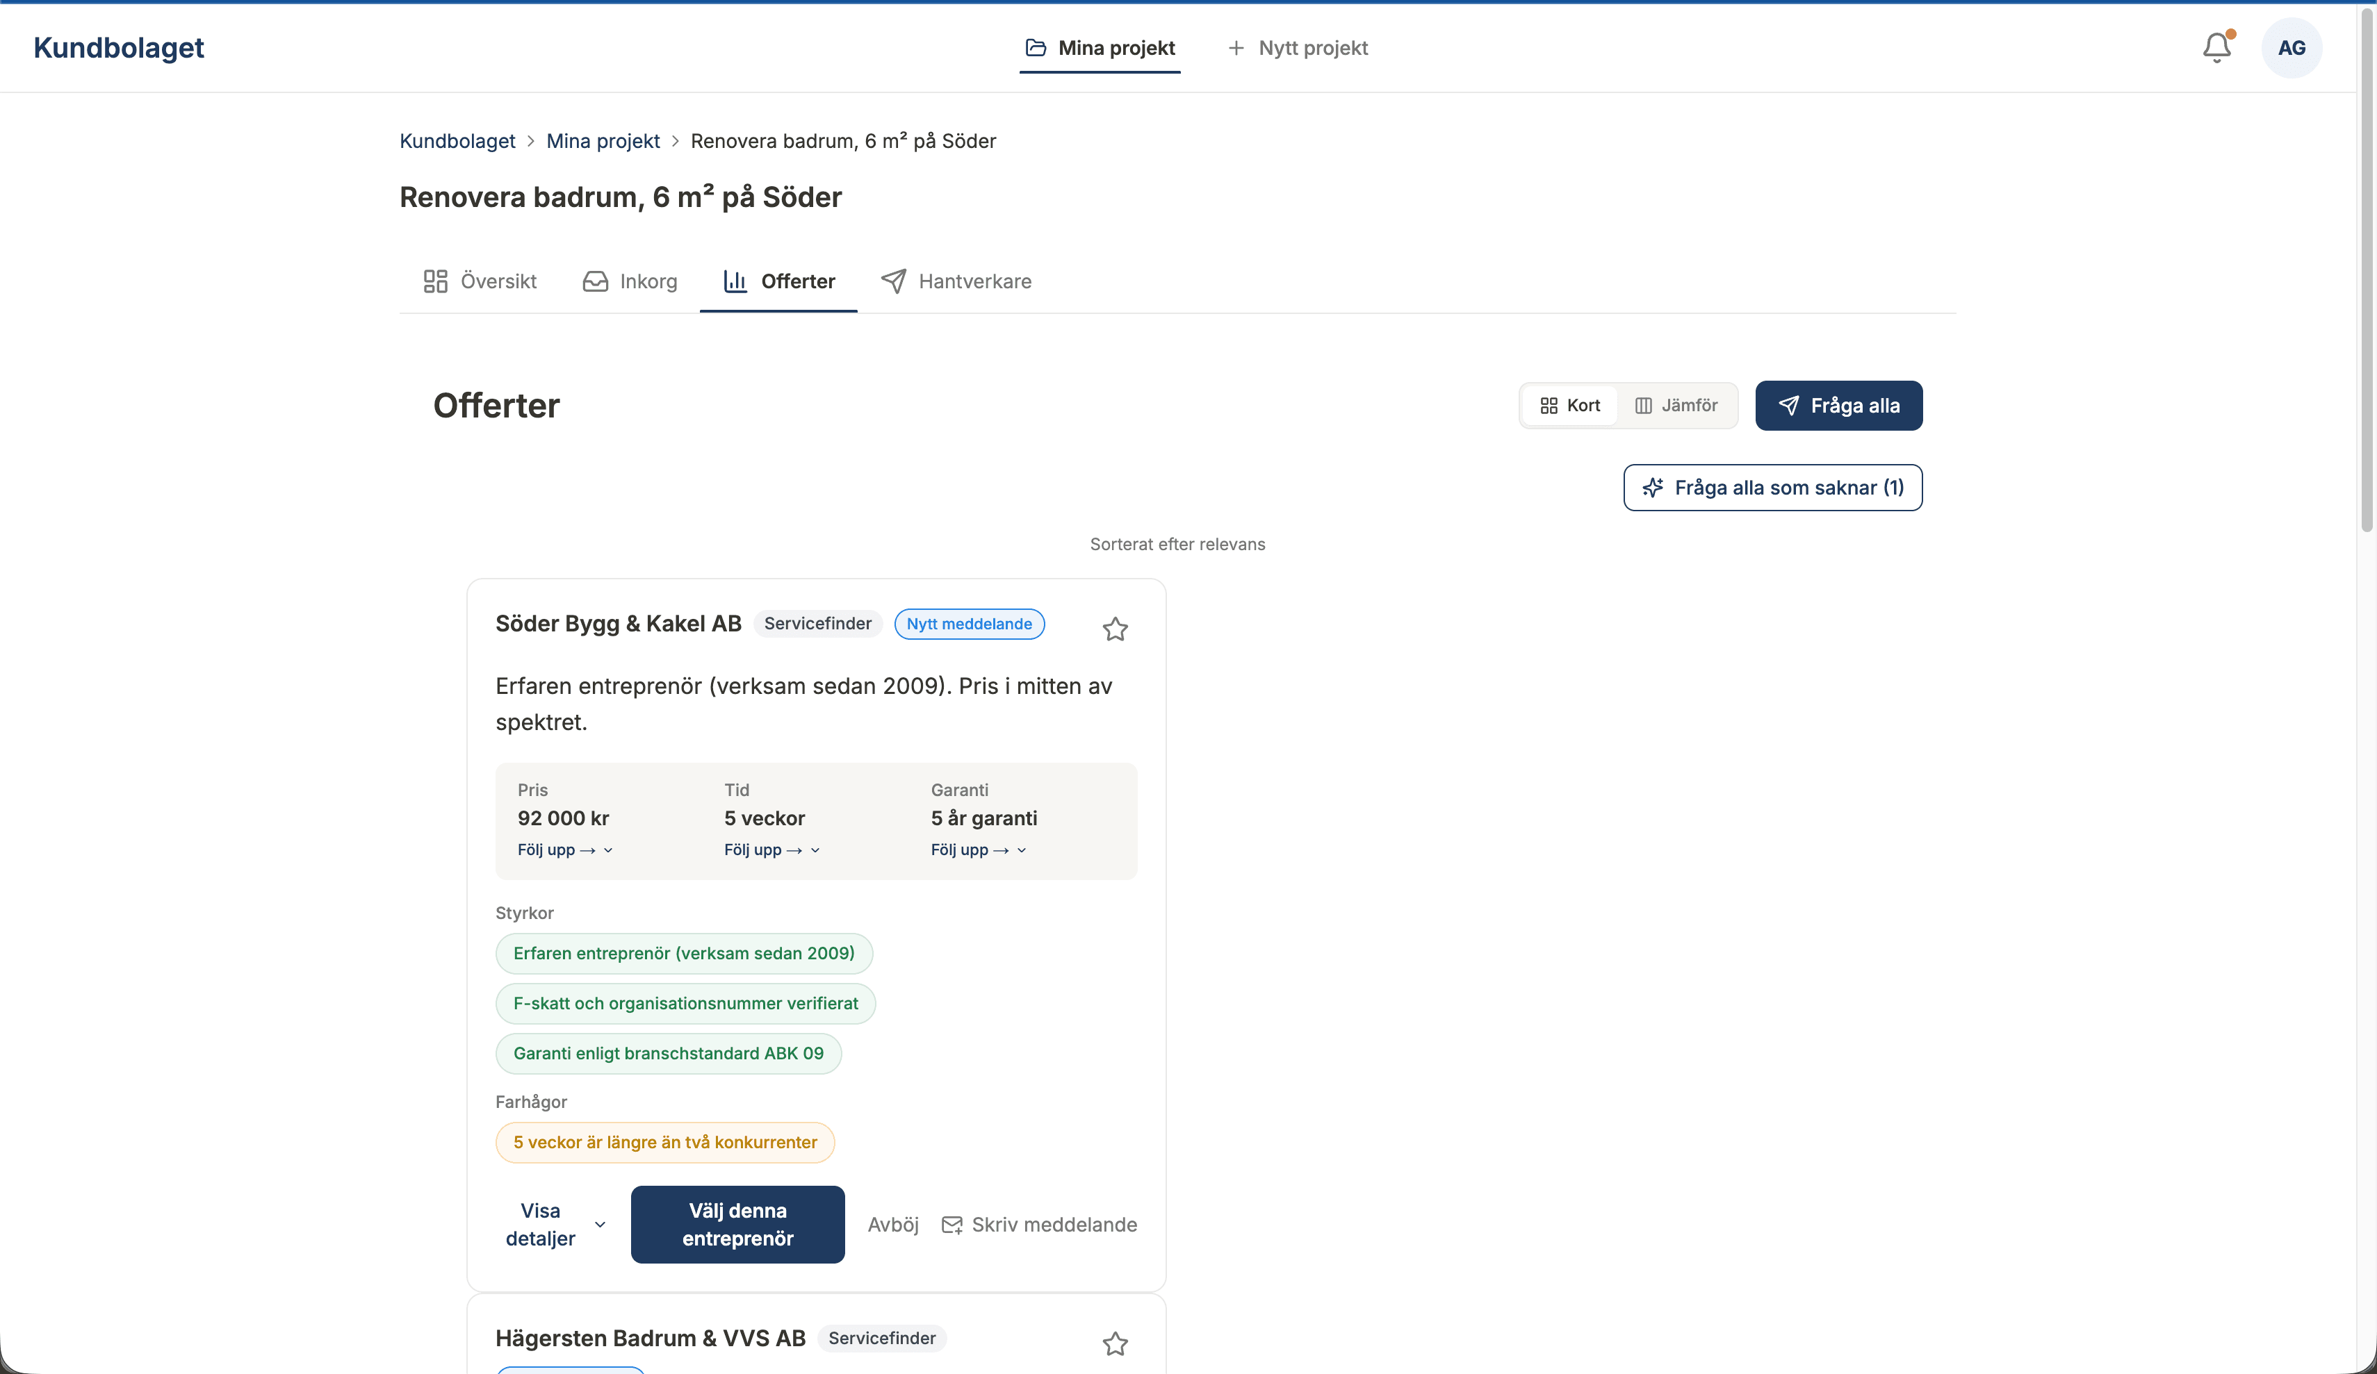The image size is (2377, 1374).
Task: Start a Nytt projekt from top navigation
Action: pyautogui.click(x=1297, y=47)
